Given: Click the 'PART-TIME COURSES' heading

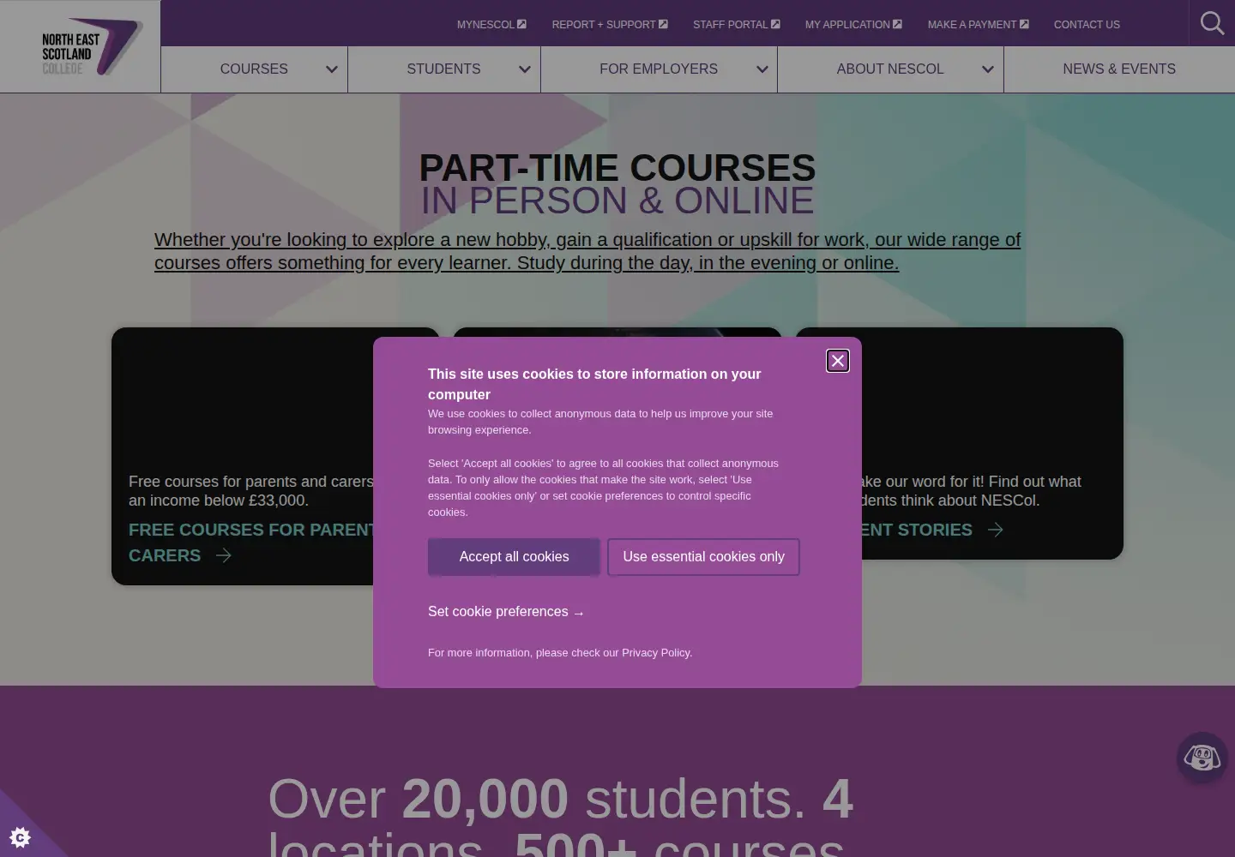Looking at the screenshot, I should [x=617, y=168].
